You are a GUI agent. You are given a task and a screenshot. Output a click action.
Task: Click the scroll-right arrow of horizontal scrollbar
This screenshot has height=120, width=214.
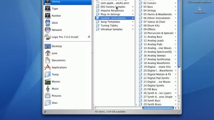[x=179, y=108]
